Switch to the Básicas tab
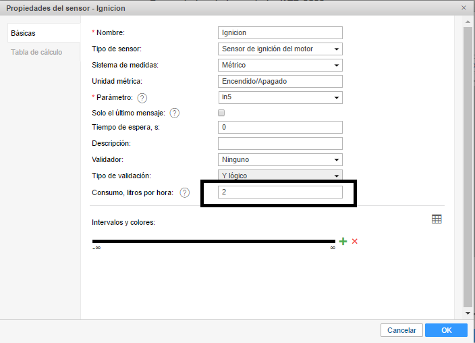Viewport: 475px width, 343px height. (x=23, y=33)
